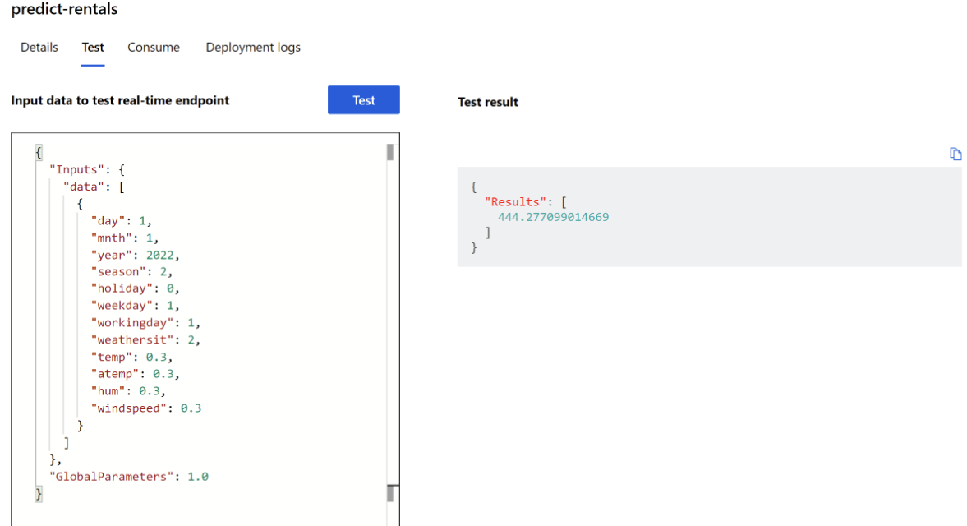
Task: Click the "Inputs" key in JSON editor
Action: point(77,169)
